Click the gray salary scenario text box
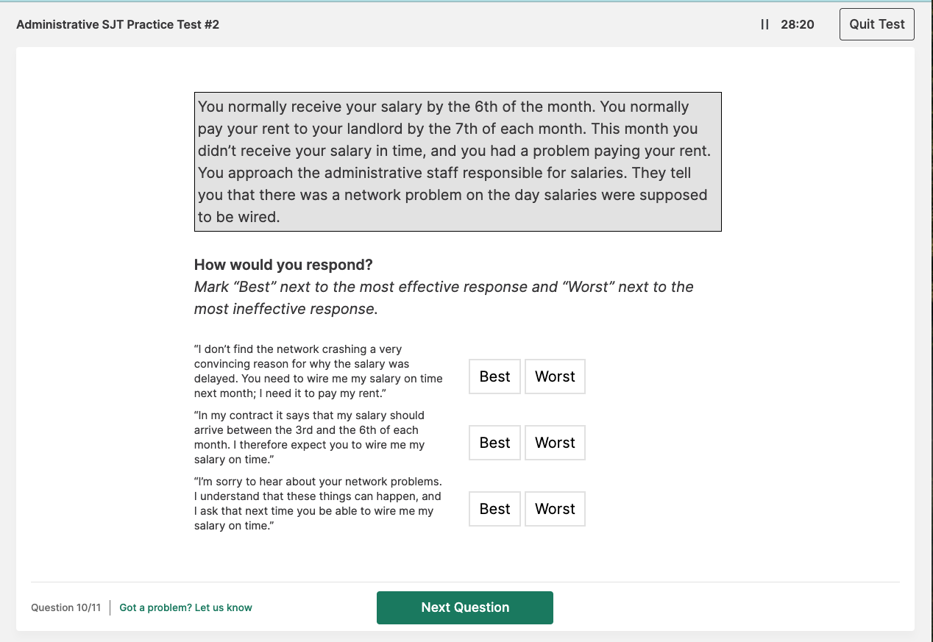 (458, 162)
